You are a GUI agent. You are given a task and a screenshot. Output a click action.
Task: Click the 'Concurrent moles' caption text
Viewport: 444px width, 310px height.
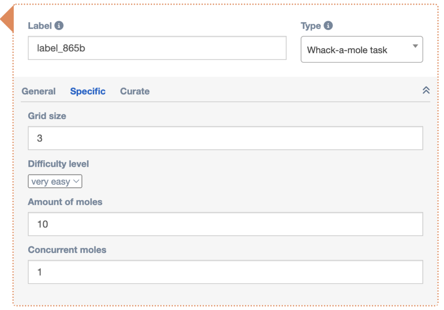coord(67,250)
